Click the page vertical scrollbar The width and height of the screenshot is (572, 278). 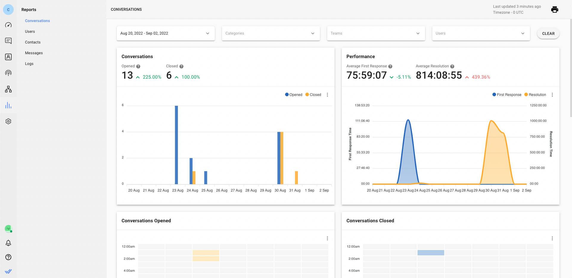[x=571, y=69]
